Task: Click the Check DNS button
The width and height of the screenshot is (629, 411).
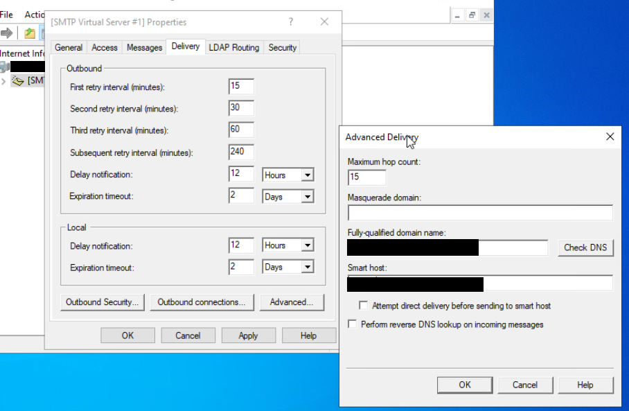Action: [x=585, y=247]
